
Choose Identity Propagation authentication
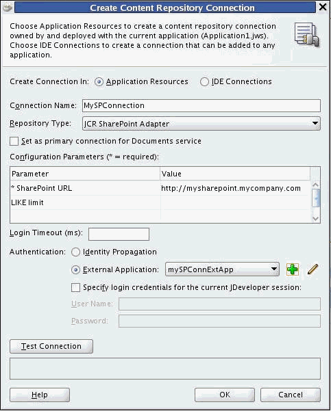click(x=75, y=252)
